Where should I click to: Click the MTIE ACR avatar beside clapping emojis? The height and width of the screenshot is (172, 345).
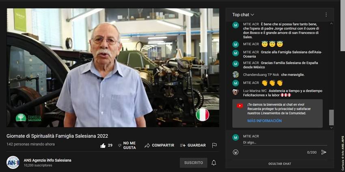[x=236, y=83]
